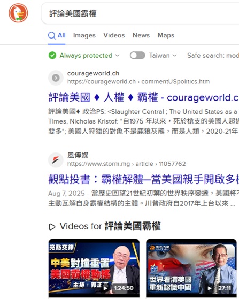Click the green Always protected checkmark icon

(x=52, y=56)
